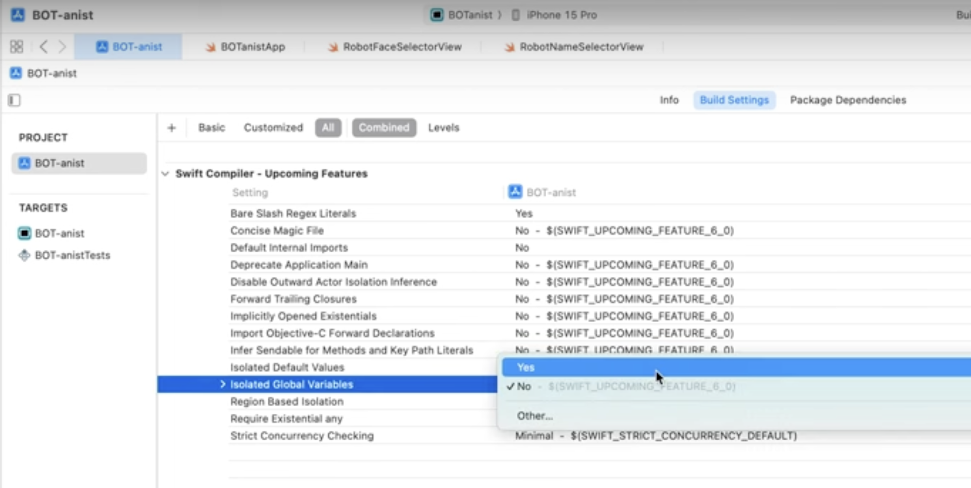This screenshot has height=488, width=971.
Task: Toggle the project sidebar panel icon
Action: tap(14, 100)
